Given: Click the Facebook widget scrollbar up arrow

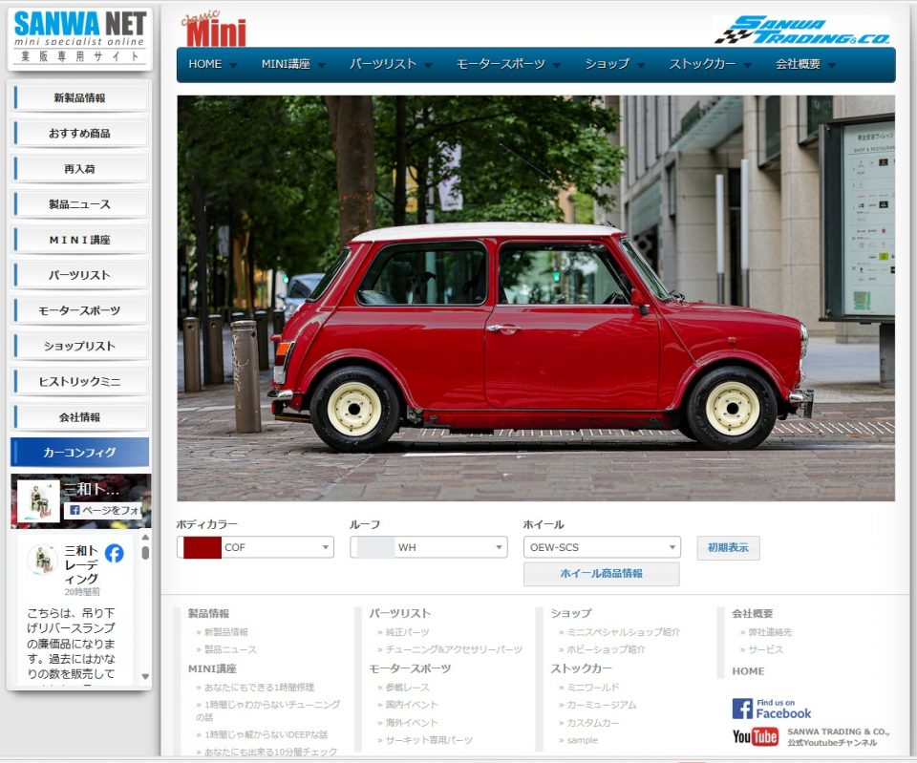Looking at the screenshot, I should click(x=145, y=537).
